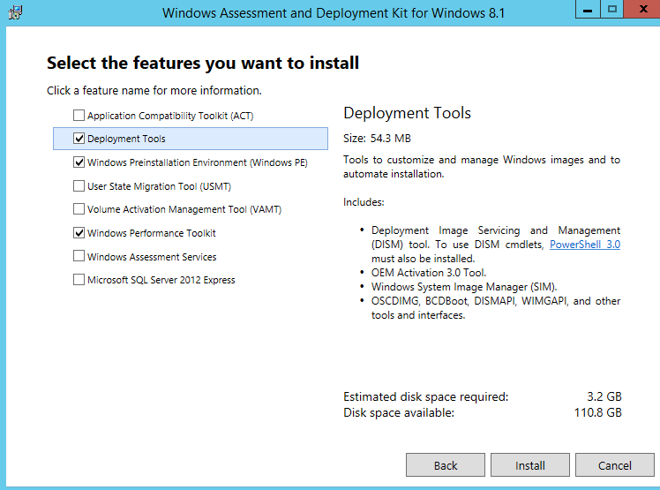Check the Volume Activation Management Tool box
The image size is (660, 490).
pyautogui.click(x=79, y=210)
